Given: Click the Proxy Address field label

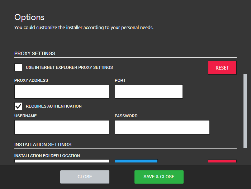Looking at the screenshot, I should click(x=31, y=80).
